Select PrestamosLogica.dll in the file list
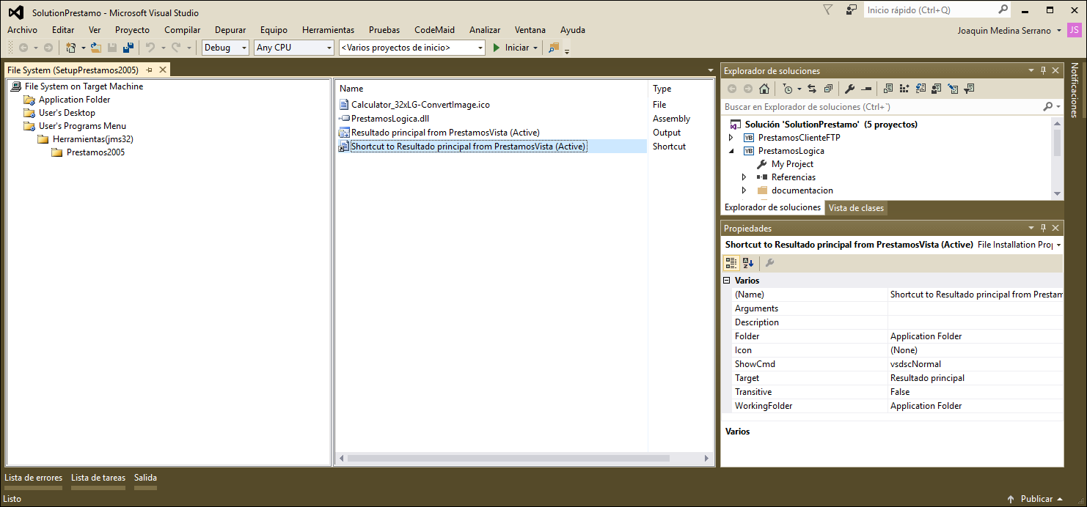 click(x=389, y=119)
